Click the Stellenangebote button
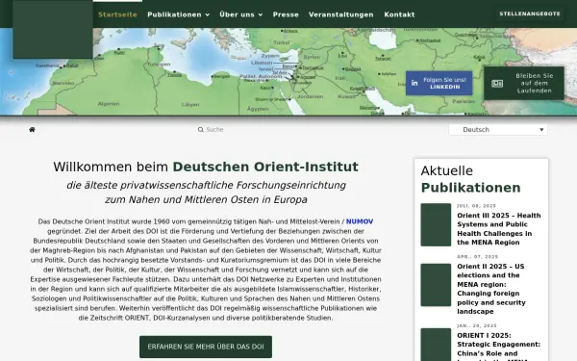Screen dimensions: 577x361 coord(530,14)
